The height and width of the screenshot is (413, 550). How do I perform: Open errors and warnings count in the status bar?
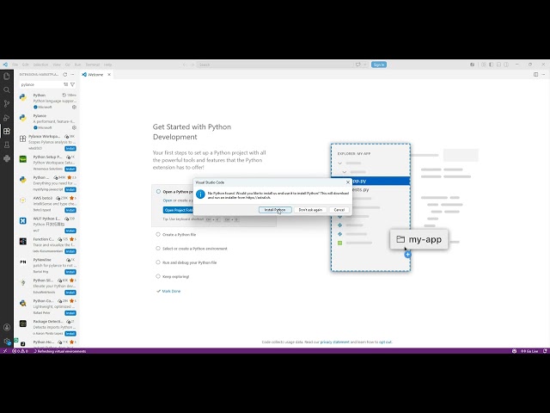20,351
